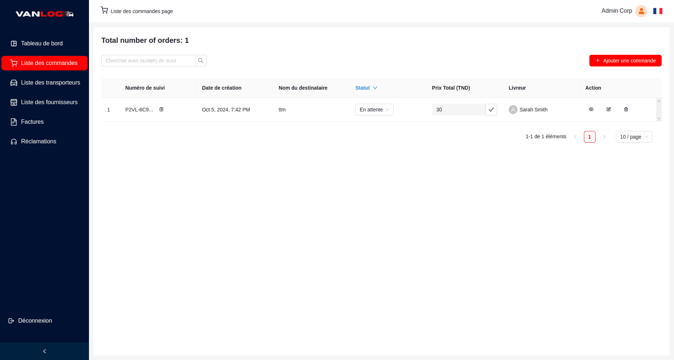Image resolution: width=674 pixels, height=360 pixels.
Task: Select page 1 in pagination
Action: [x=590, y=137]
